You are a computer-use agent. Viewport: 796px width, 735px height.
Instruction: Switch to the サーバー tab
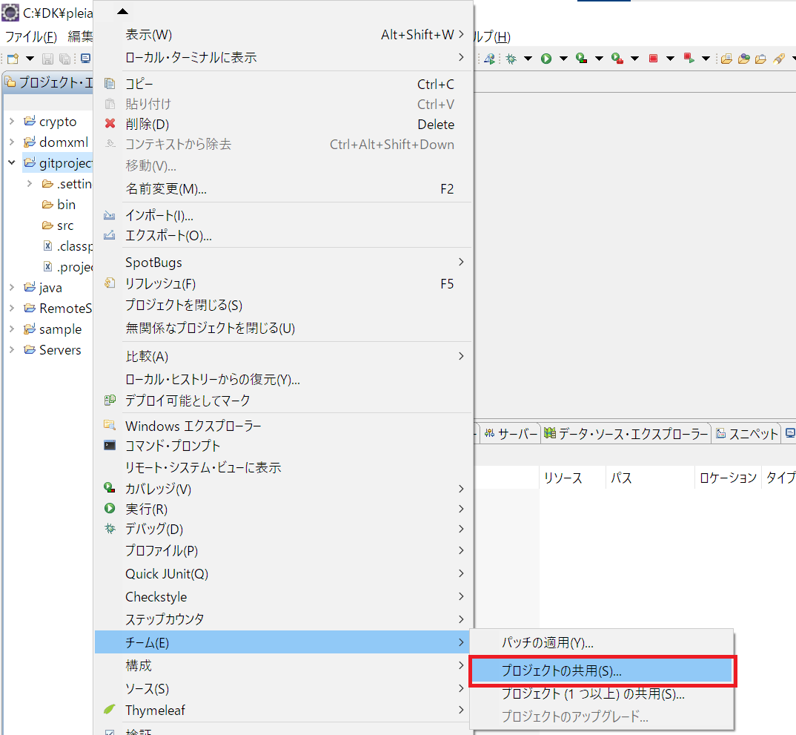click(x=511, y=433)
